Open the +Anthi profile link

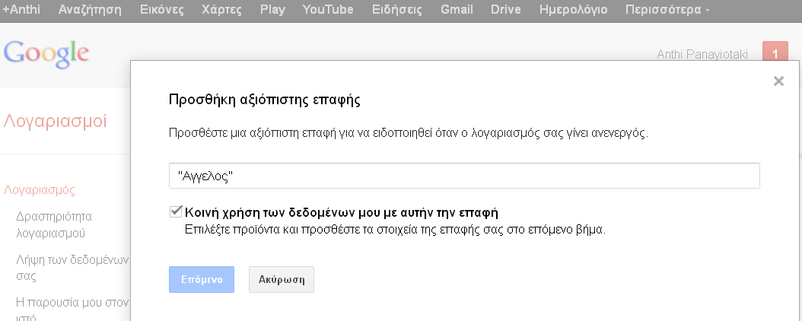coord(21,10)
